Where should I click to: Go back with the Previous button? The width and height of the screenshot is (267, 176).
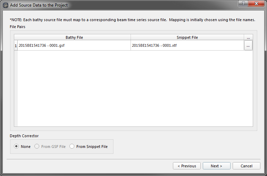[187, 166]
